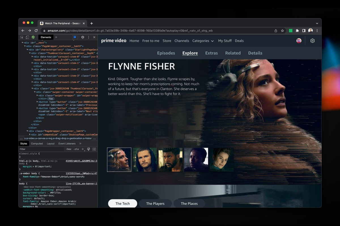Bookmark this page with the star icon
Viewport: 340px width, 226px height.
282,31
